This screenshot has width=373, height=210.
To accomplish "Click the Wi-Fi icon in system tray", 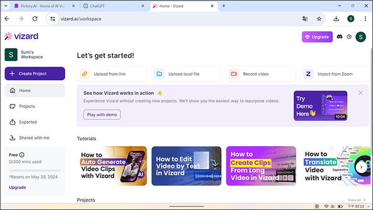I will tap(326, 207).
